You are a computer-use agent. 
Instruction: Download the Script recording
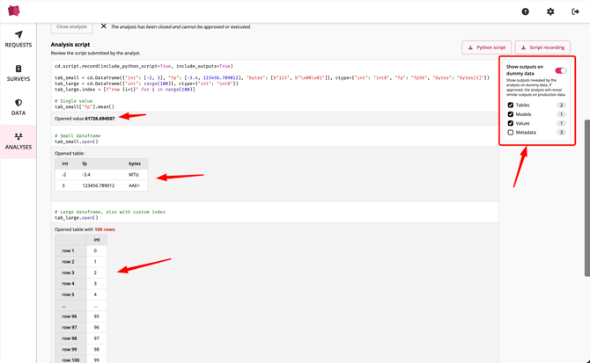542,47
